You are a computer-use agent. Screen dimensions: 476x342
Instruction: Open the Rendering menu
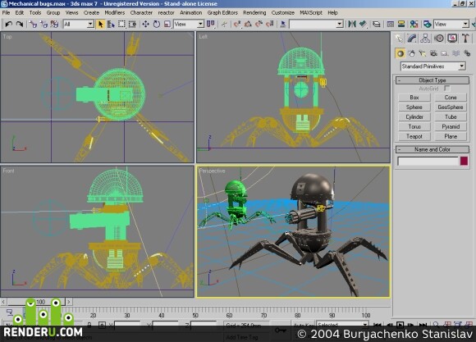254,13
